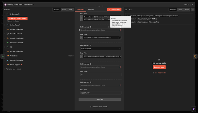Viewport: 198px width, 113px height.
Task: Select JSON view in the Input panel
Action: pos(70,10)
